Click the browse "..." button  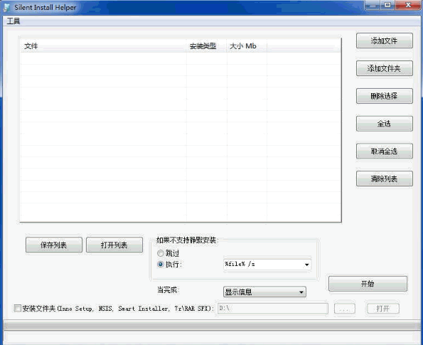pos(345,309)
